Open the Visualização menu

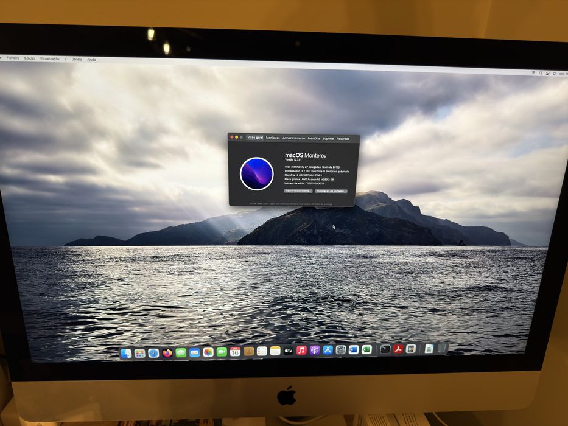coord(50,58)
